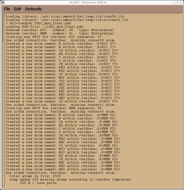Click the Creating new UNIT for MEM line
184x190 pixels.
54,108
